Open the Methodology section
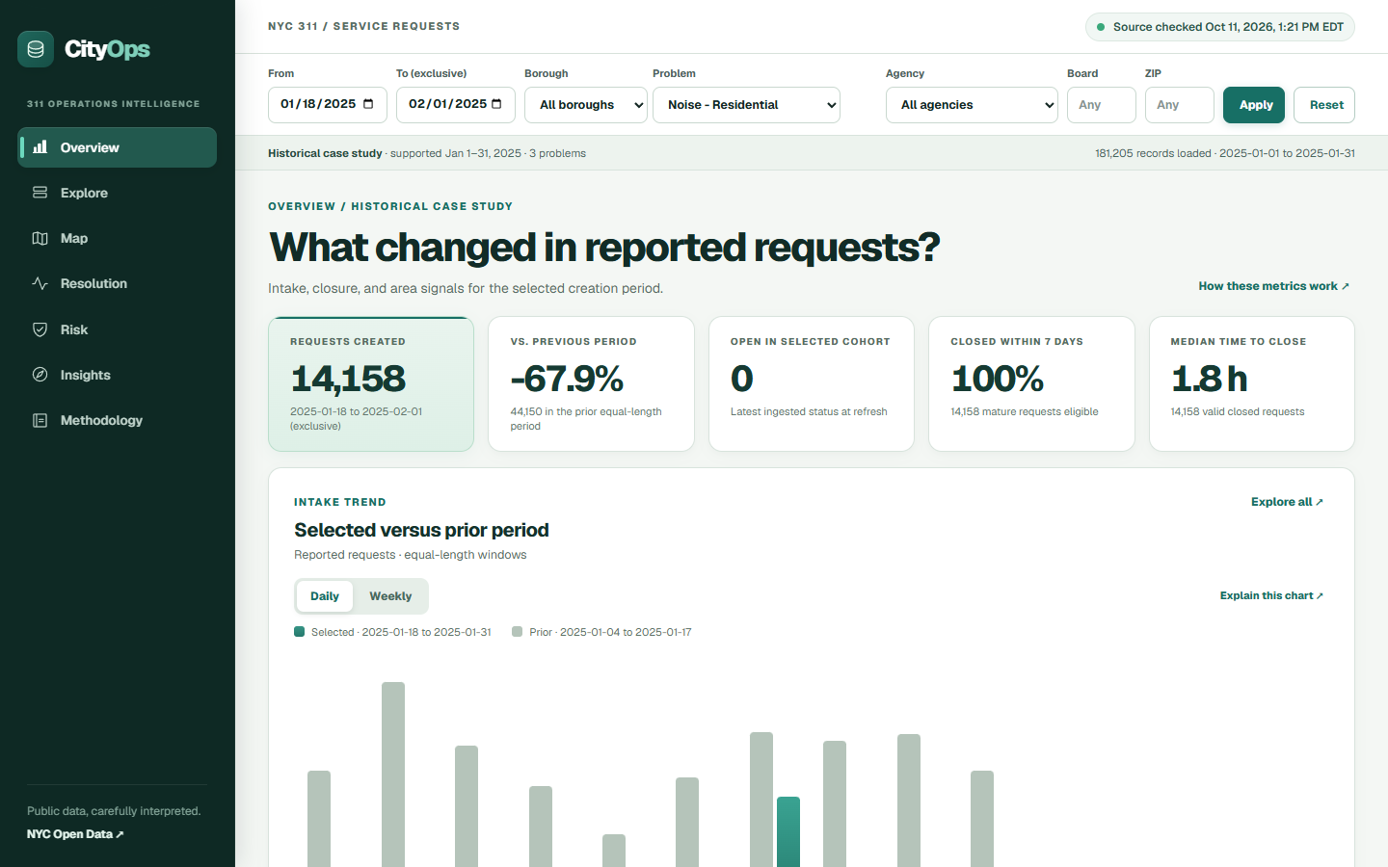The width and height of the screenshot is (1388, 867). point(117,420)
